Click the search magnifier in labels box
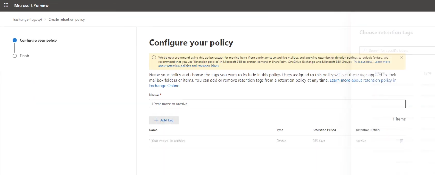 (x=365, y=50)
